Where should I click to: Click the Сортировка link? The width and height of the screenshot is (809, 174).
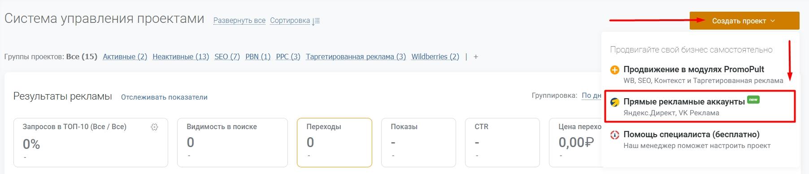(290, 21)
